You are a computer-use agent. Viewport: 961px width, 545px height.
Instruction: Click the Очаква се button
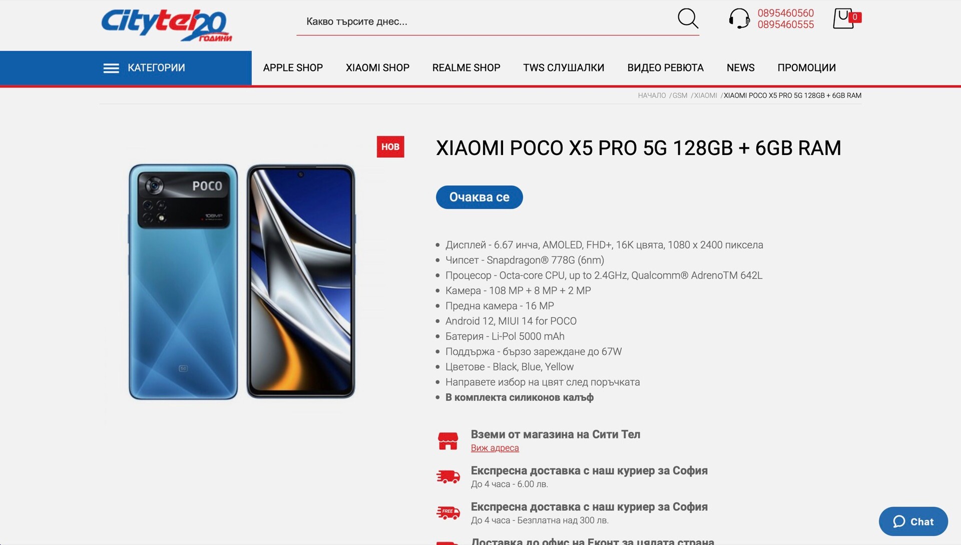tap(479, 197)
